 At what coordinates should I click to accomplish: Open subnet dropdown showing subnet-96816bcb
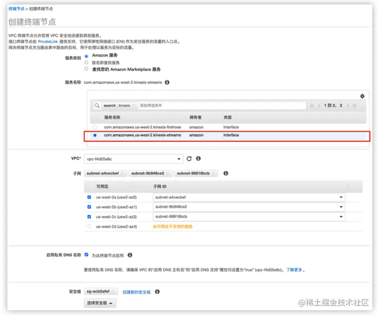point(249,217)
